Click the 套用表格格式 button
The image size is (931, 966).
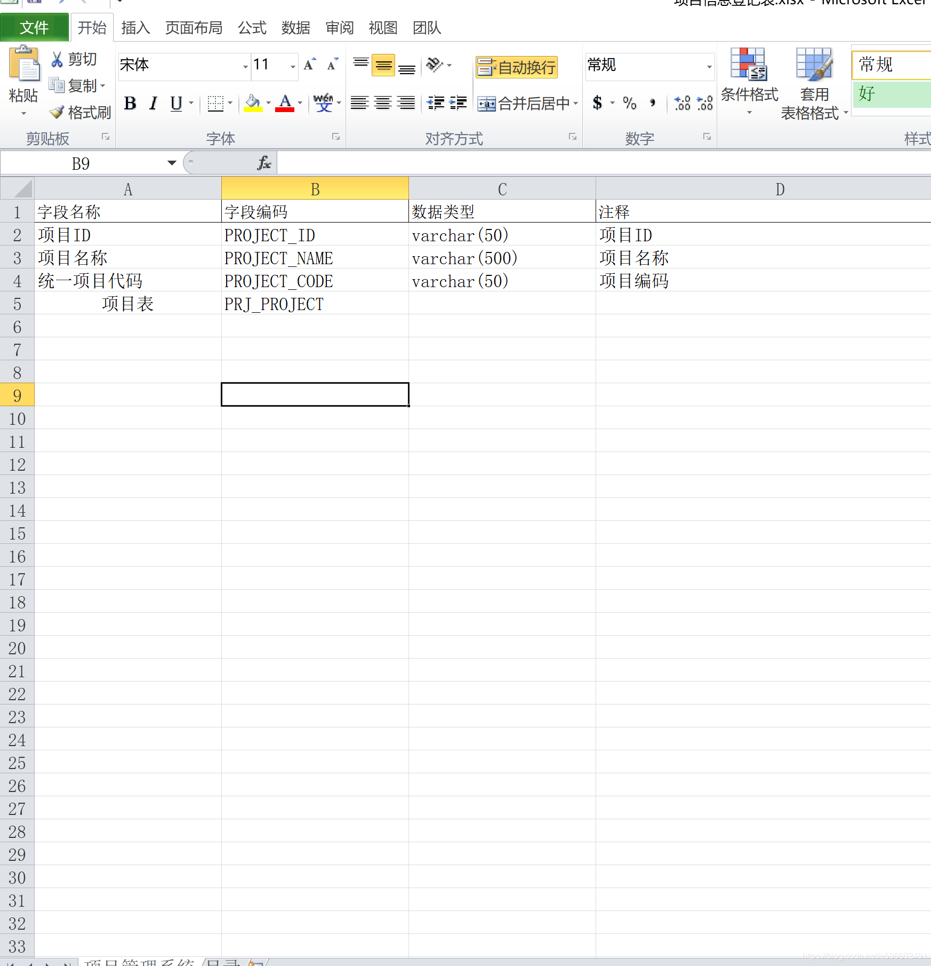813,80
